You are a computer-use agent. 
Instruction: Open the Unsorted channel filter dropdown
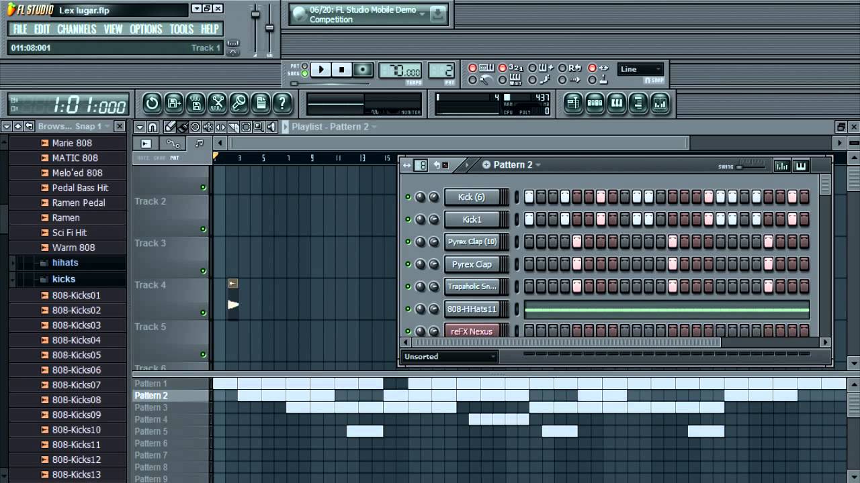tap(449, 357)
